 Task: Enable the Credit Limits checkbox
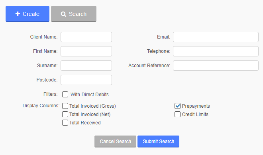pyautogui.click(x=177, y=114)
